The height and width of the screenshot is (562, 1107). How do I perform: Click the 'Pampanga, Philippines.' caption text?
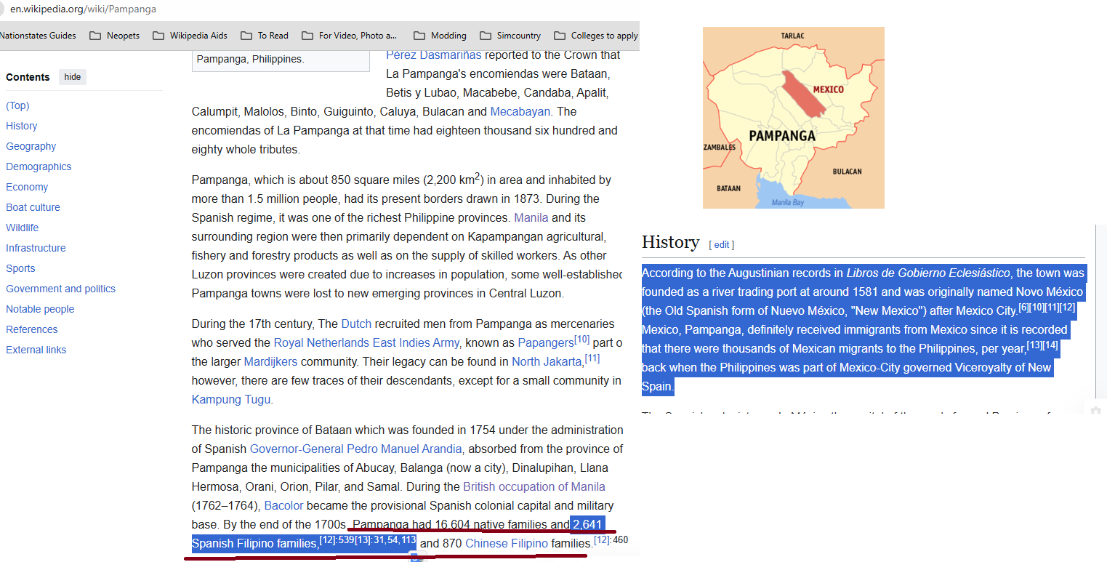250,59
